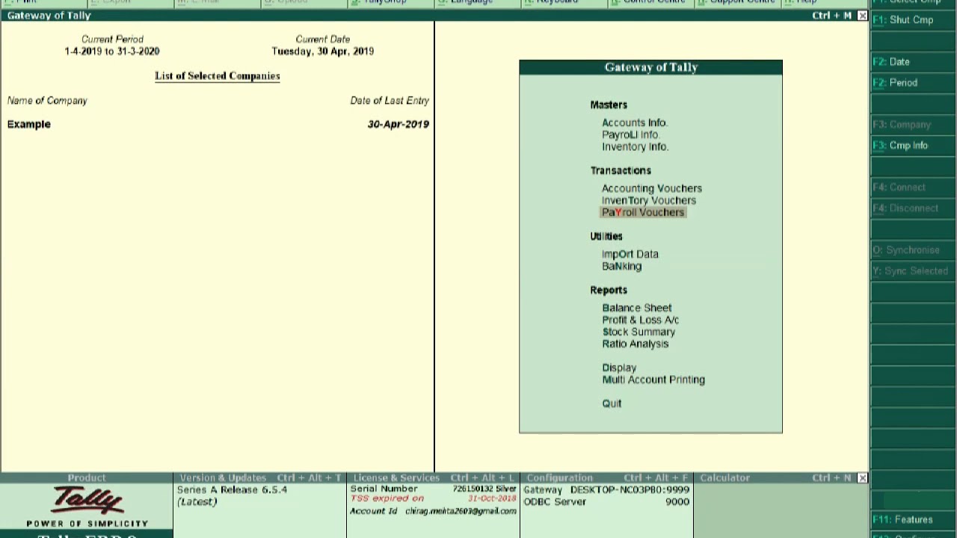Open Version & Updates panel header
Viewport: 957px width, 538px height.
pyautogui.click(x=259, y=477)
